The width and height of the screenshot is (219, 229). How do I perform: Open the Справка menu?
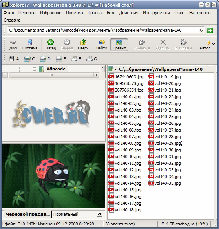[12, 20]
